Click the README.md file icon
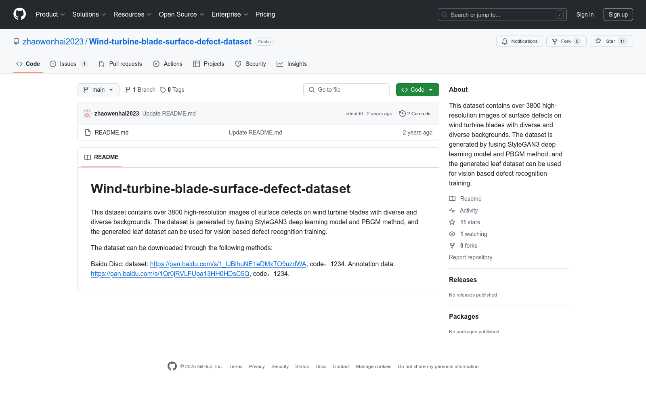Screen dimensions: 646x404 88,133
